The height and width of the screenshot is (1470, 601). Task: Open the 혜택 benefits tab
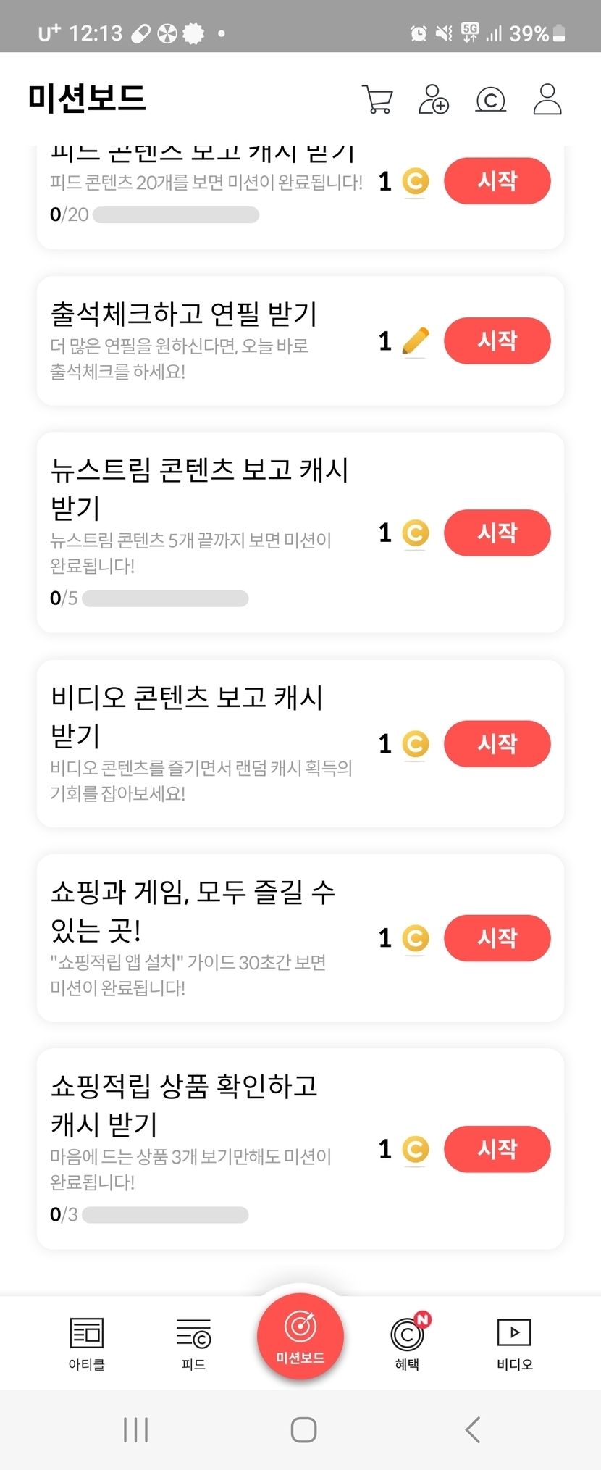click(x=408, y=1343)
